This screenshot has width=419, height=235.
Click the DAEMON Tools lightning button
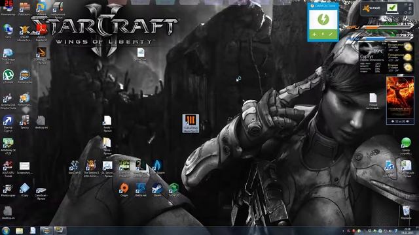(323, 20)
